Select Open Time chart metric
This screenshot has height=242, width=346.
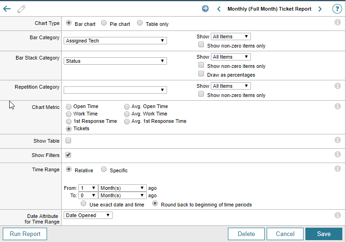pos(69,107)
